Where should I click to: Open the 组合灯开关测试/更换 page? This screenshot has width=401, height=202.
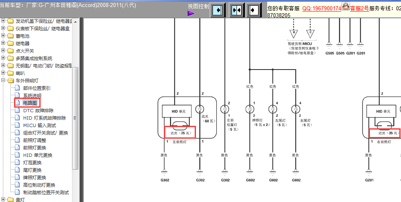(46, 133)
